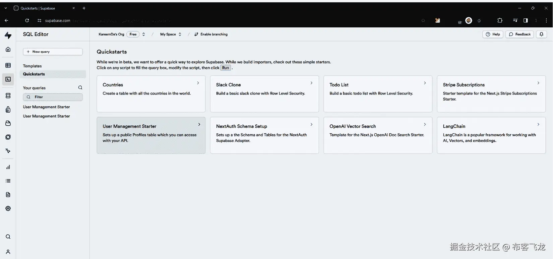Open the Database icon in sidebar

point(8,96)
